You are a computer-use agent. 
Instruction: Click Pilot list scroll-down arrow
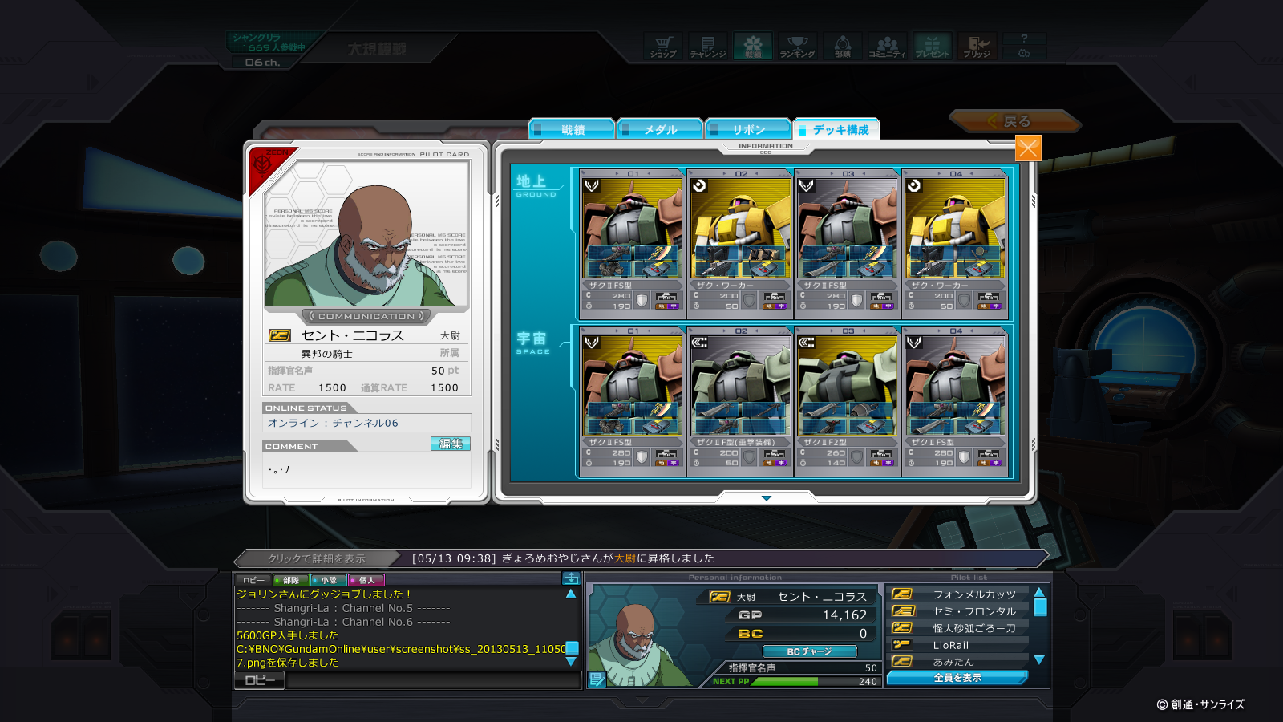pyautogui.click(x=1039, y=660)
